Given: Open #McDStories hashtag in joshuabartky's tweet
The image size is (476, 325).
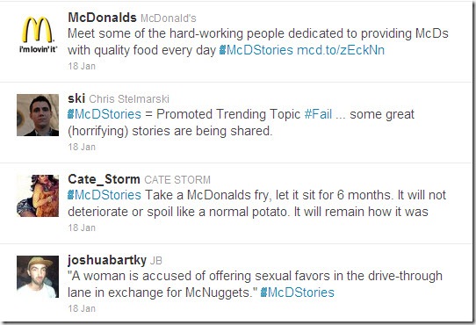Looking at the screenshot, I should coord(298,292).
